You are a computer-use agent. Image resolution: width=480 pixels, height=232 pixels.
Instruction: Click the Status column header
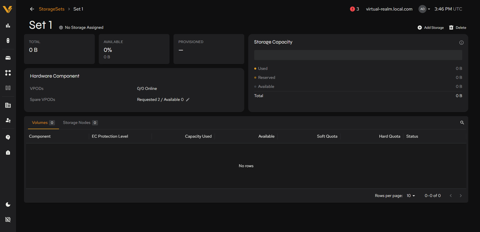click(412, 136)
